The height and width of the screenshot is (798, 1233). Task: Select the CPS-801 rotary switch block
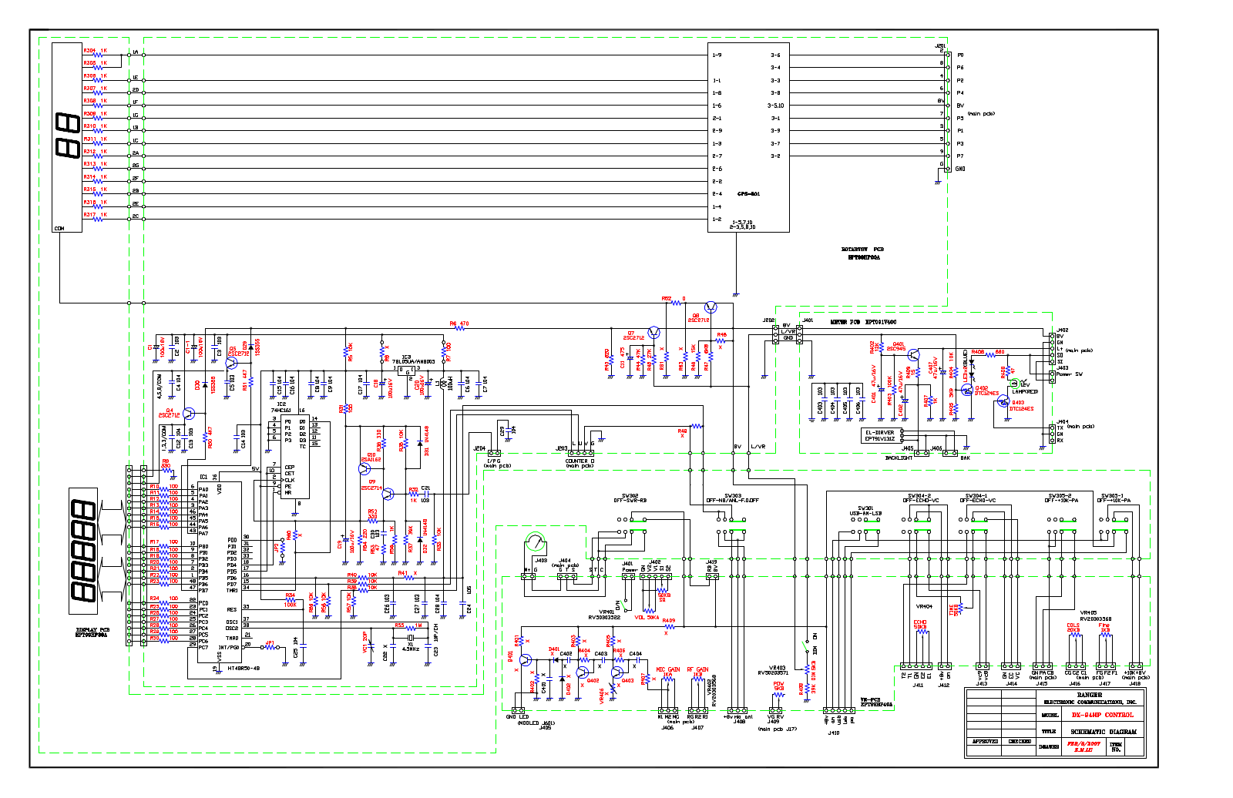click(x=748, y=137)
